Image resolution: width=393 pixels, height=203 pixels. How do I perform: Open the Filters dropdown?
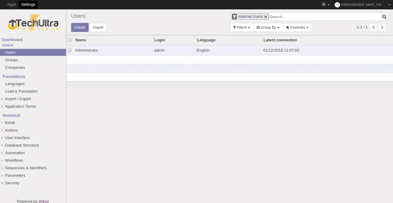pos(241,27)
